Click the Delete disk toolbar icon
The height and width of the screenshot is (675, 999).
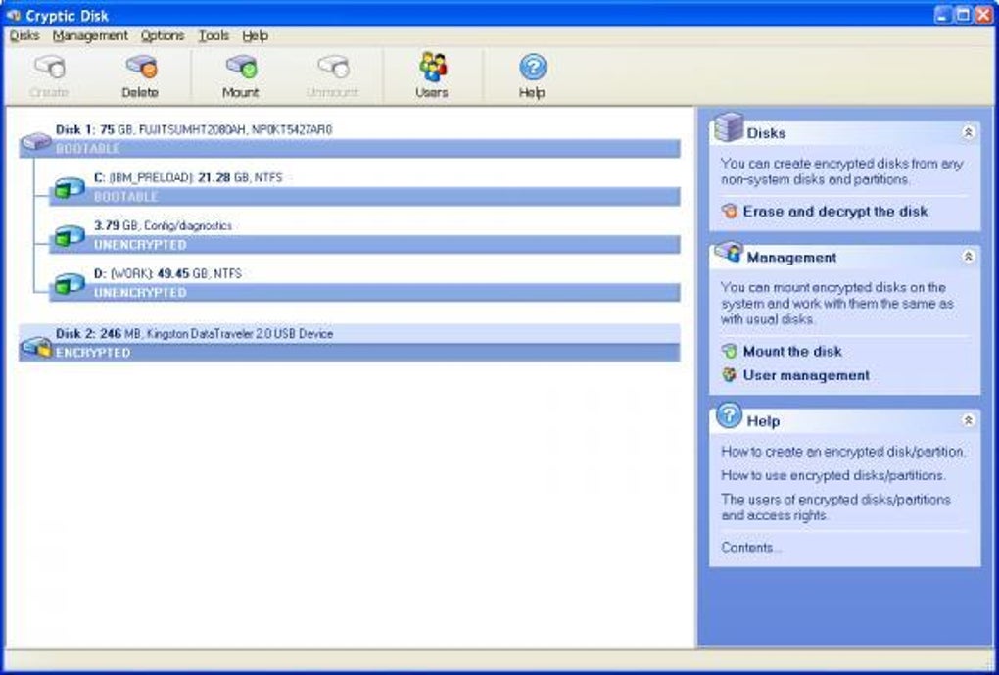(141, 67)
